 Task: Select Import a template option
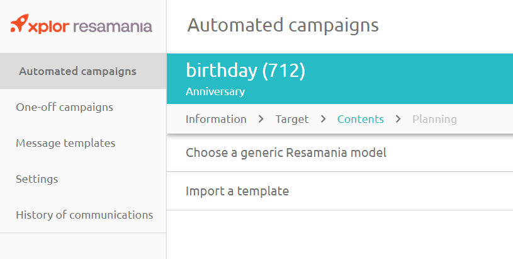point(237,191)
